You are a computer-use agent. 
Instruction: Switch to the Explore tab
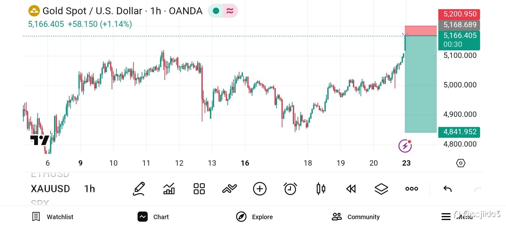(x=254, y=217)
